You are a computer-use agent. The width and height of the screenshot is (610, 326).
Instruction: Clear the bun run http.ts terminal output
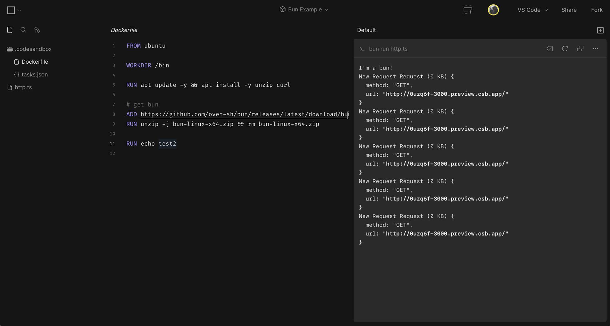pyautogui.click(x=550, y=48)
